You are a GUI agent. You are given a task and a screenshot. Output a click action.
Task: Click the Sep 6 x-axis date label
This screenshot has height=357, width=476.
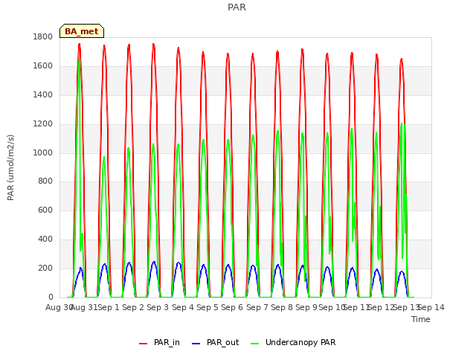pos(232,307)
